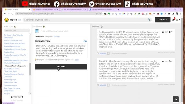Open Poetry - Love Poem Intro tool
Viewport: 185px width, 104px height.
13,40
